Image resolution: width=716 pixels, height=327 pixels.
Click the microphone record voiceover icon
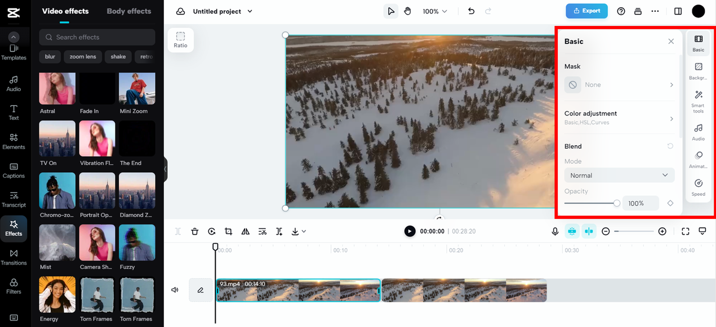coord(555,231)
